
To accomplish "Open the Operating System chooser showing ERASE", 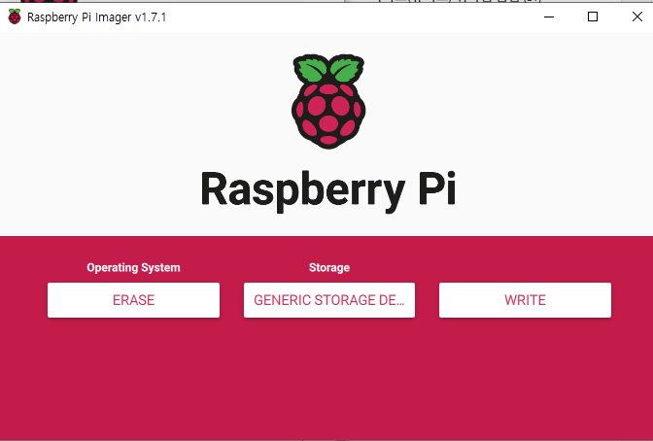I will point(133,300).
